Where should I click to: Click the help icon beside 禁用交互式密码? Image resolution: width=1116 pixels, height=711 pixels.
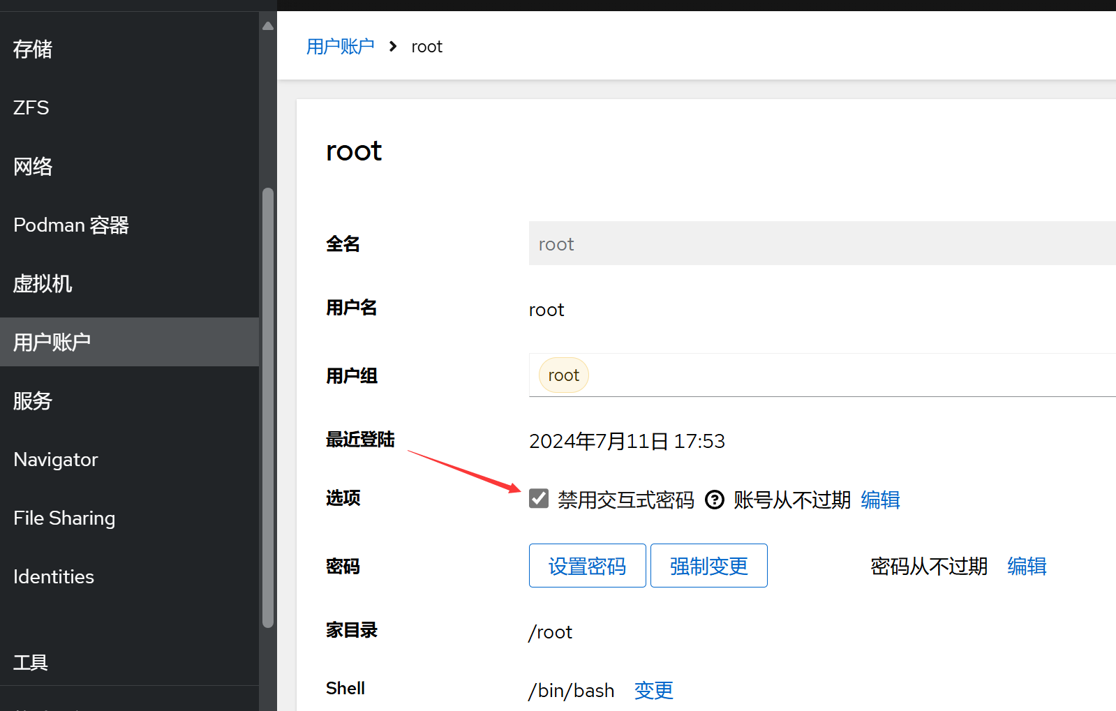[714, 500]
